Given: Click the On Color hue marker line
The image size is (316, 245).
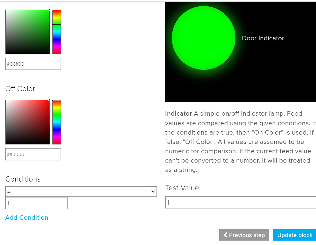Looking at the screenshot, I should pyautogui.click(x=56, y=25).
